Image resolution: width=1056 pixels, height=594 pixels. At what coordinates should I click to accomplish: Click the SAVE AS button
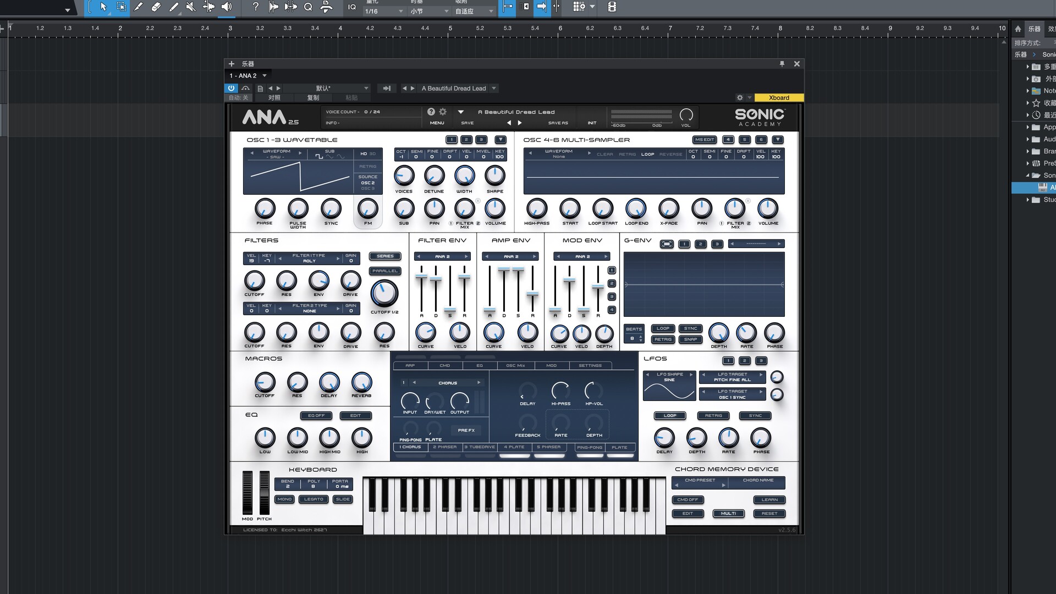click(x=558, y=123)
